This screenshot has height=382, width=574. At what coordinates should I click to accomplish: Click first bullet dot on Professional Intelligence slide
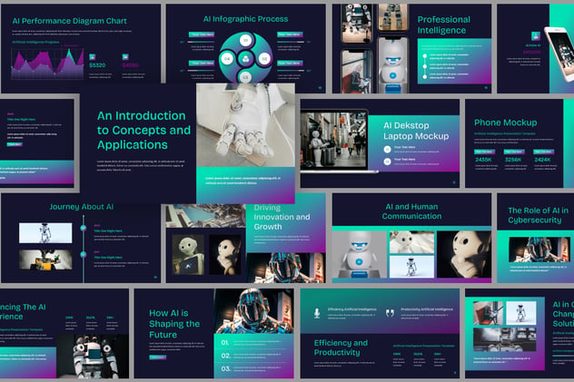coord(425,56)
